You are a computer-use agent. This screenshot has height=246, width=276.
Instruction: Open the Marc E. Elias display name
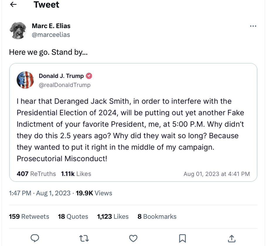click(x=51, y=26)
